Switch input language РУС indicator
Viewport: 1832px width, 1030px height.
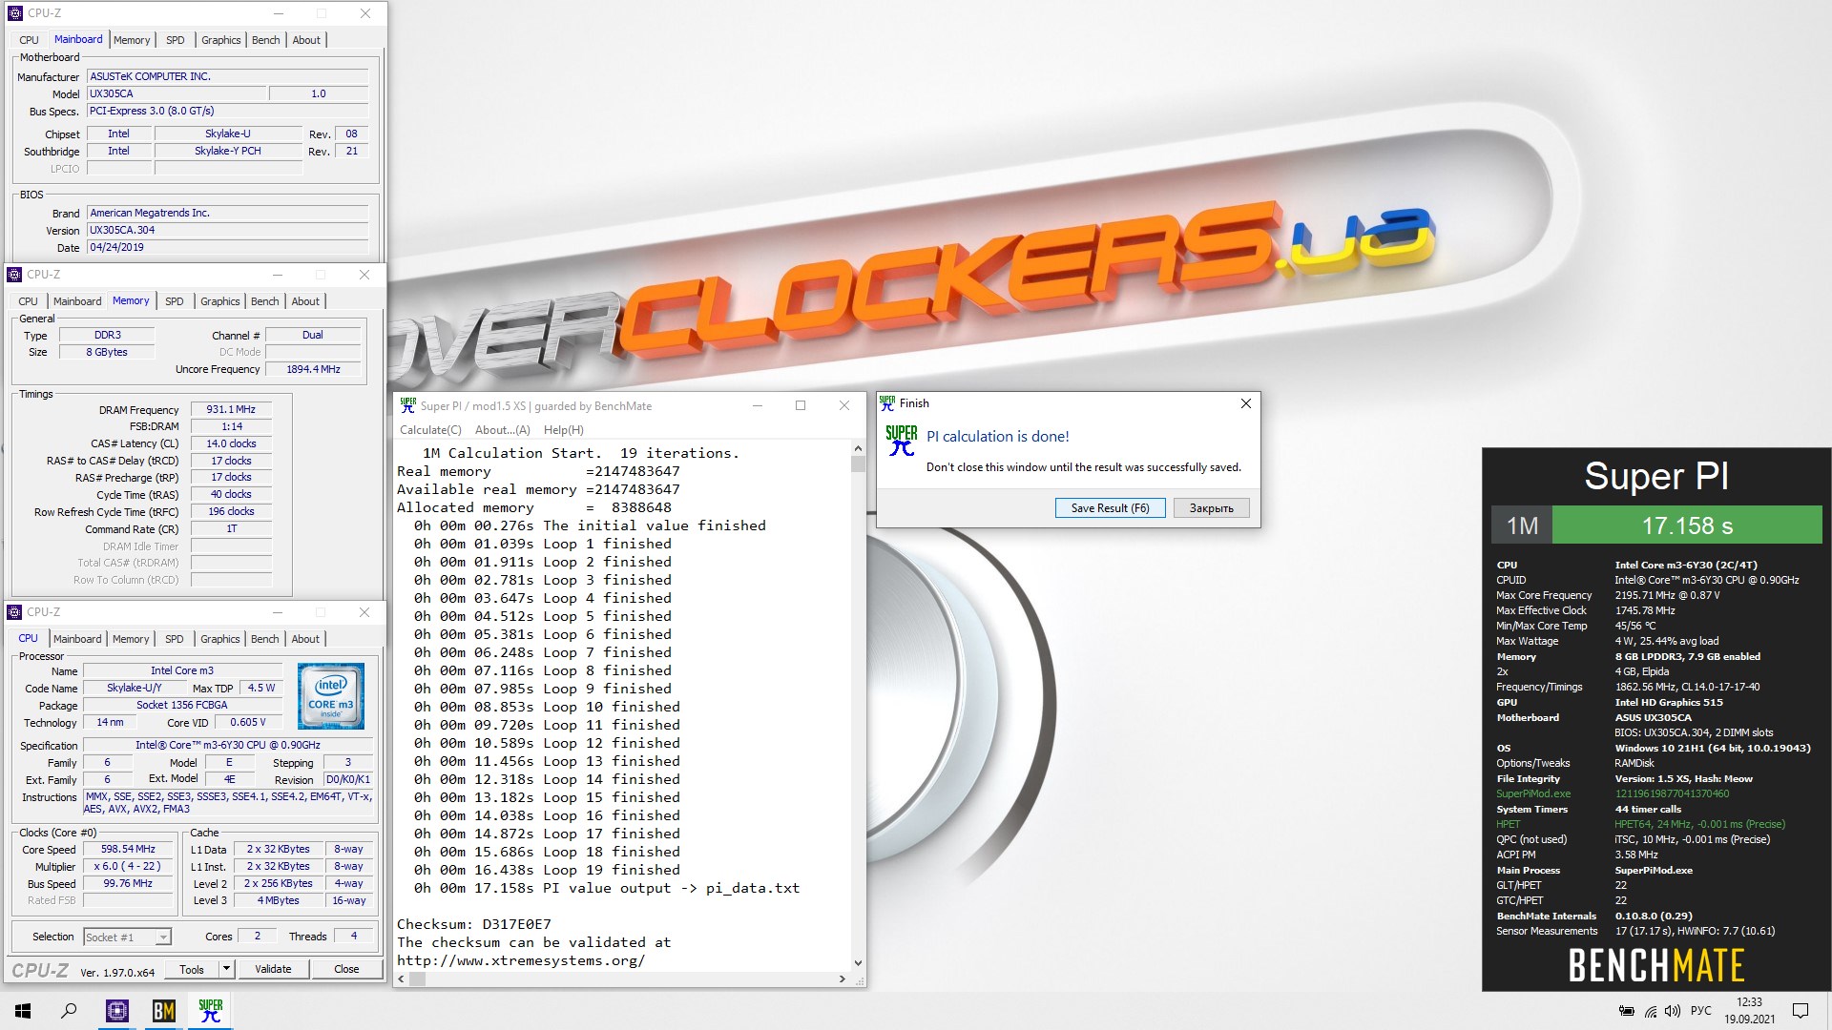pos(1701,1011)
